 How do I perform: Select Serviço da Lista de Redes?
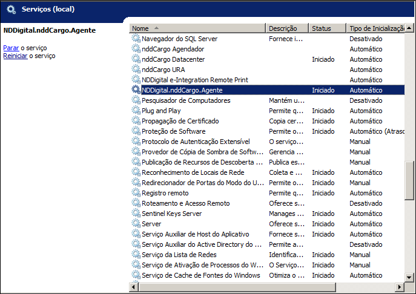click(179, 255)
